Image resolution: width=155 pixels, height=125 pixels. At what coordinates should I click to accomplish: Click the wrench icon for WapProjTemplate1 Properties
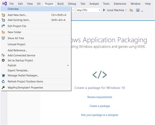point(3,87)
